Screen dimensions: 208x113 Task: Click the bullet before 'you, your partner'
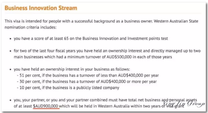(x=10, y=100)
